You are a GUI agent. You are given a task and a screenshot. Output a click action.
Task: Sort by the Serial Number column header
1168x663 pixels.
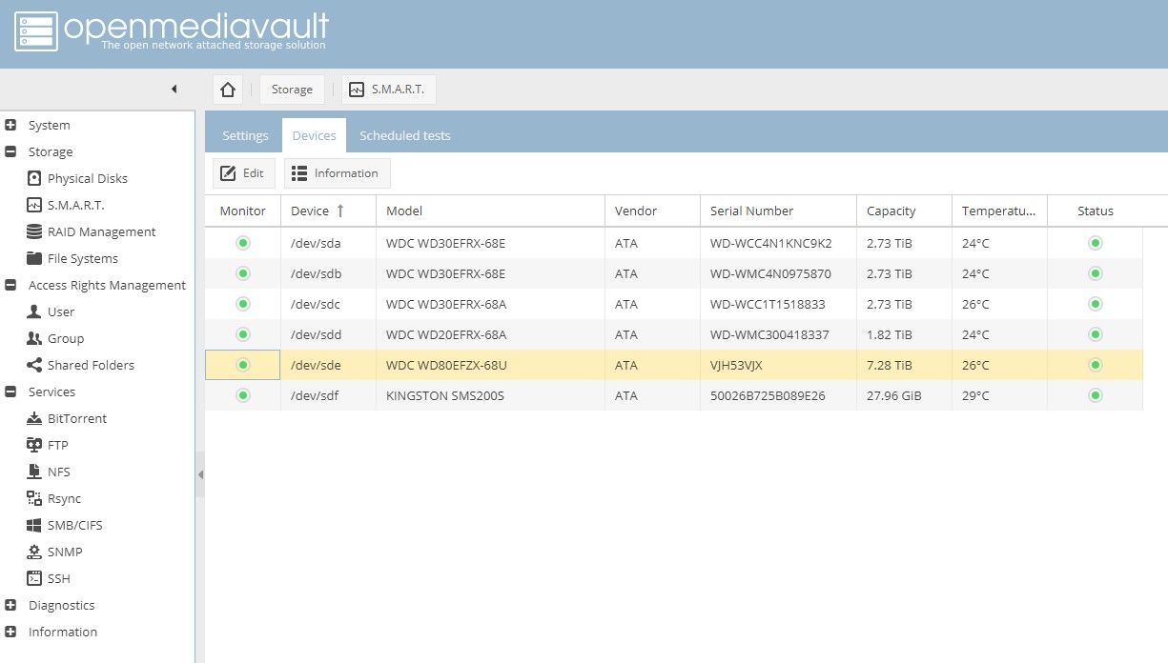pos(778,211)
